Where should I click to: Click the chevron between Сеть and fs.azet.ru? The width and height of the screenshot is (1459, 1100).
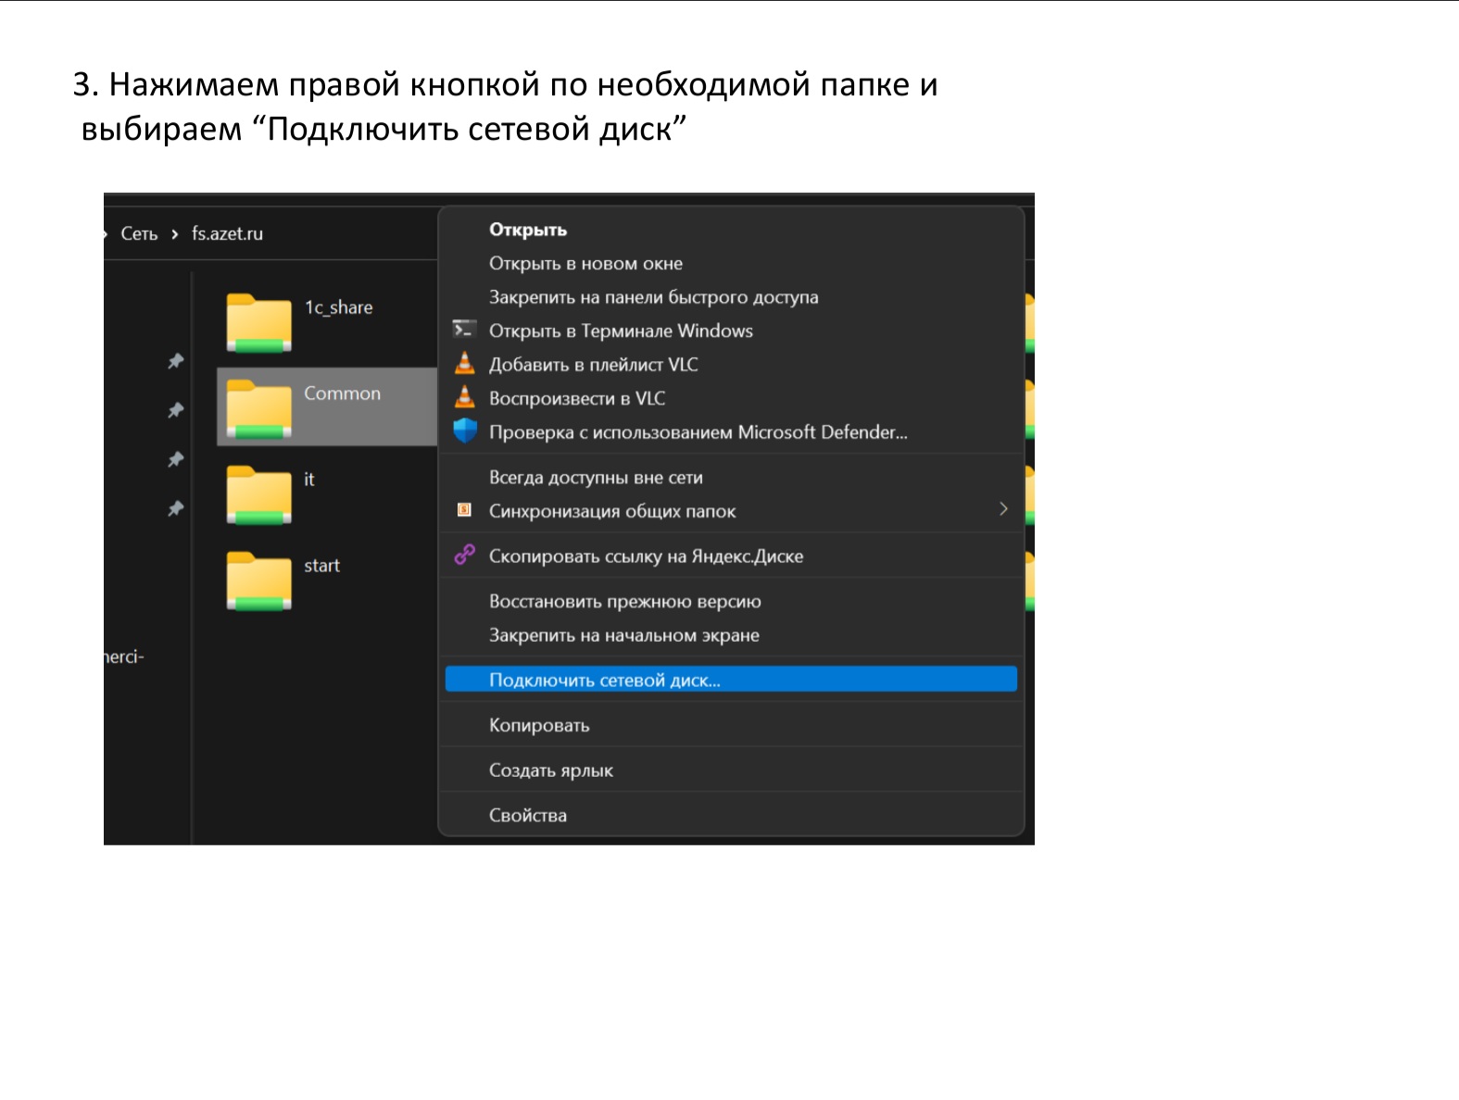[174, 234]
